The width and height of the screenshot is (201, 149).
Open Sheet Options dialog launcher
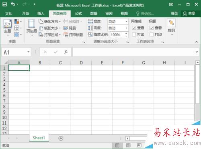pos(163,42)
